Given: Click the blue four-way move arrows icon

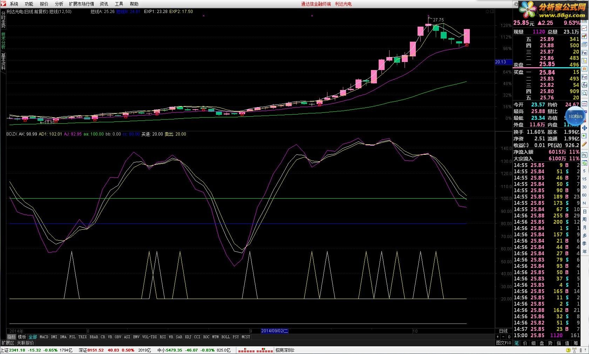Looking at the screenshot, I should pos(584,128).
